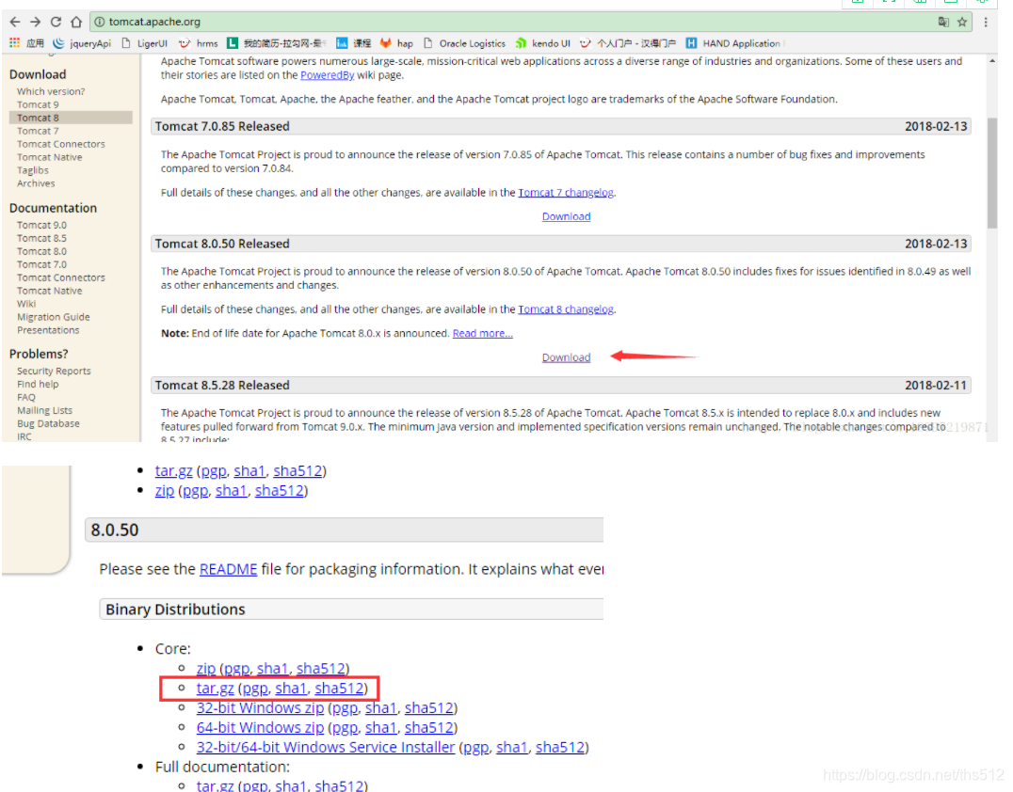Select Tomcat 9 in the Download sidebar
The width and height of the screenshot is (1013, 792).
click(36, 104)
